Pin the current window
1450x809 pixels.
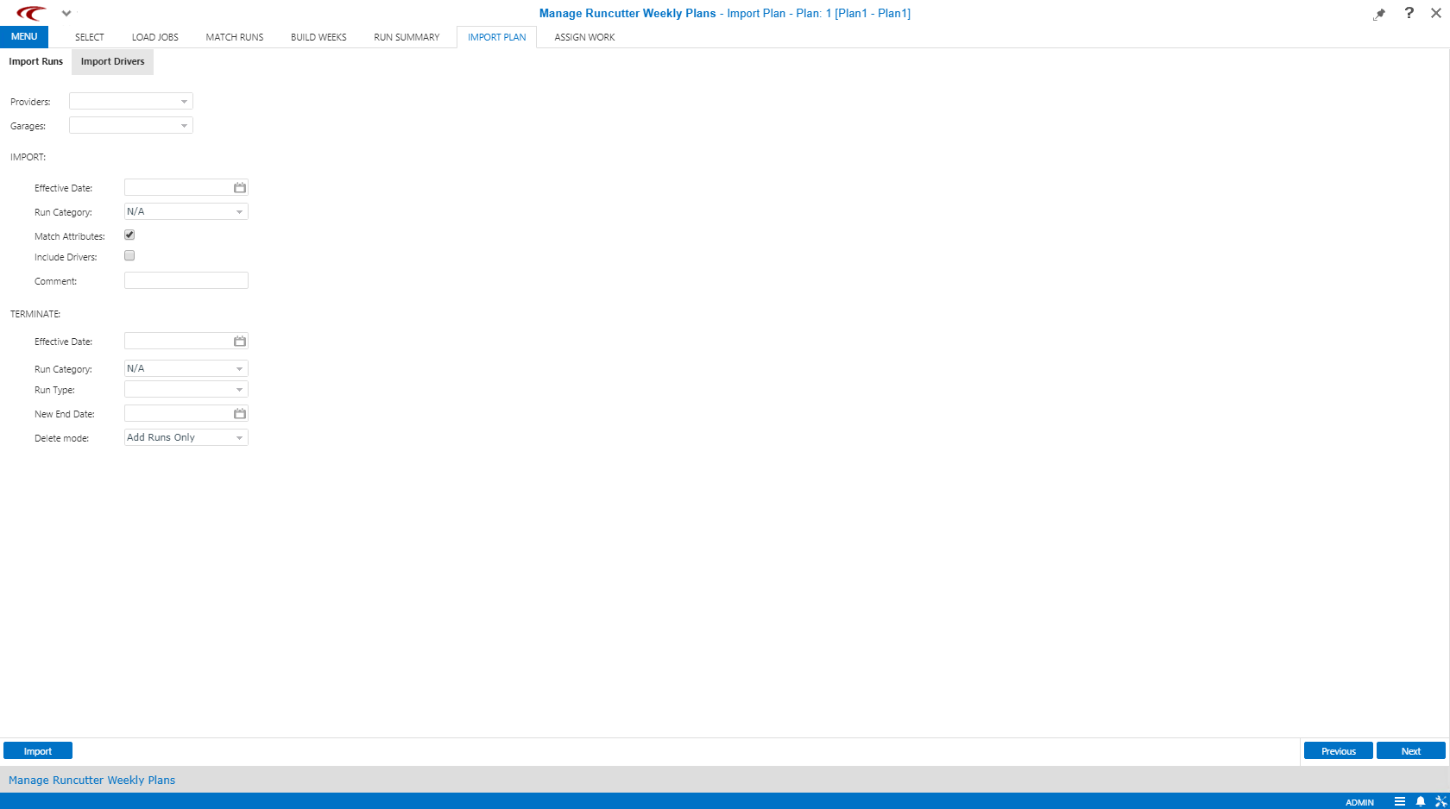(x=1379, y=13)
